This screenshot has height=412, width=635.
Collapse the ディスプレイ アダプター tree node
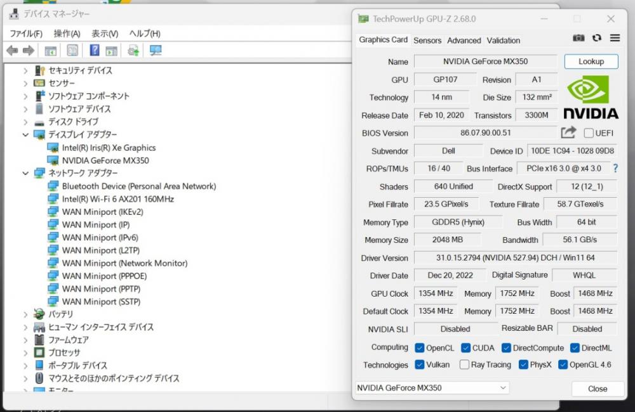click(x=26, y=135)
